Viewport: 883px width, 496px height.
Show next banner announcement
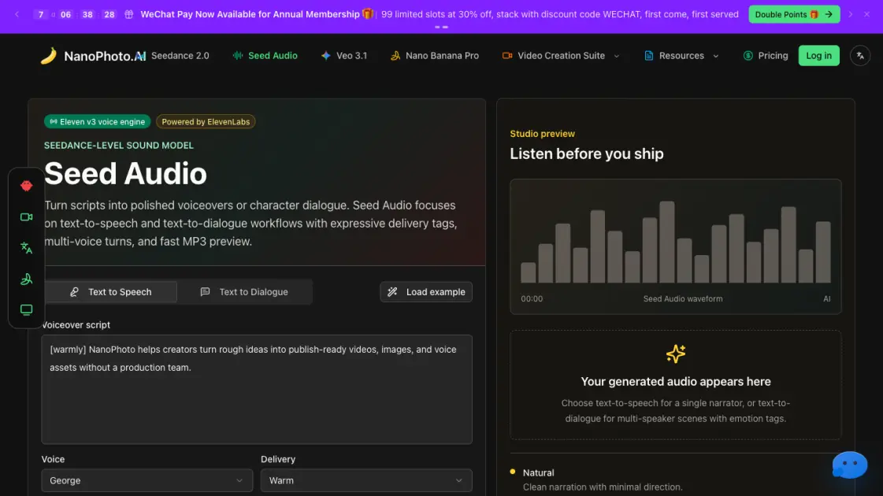pos(851,14)
